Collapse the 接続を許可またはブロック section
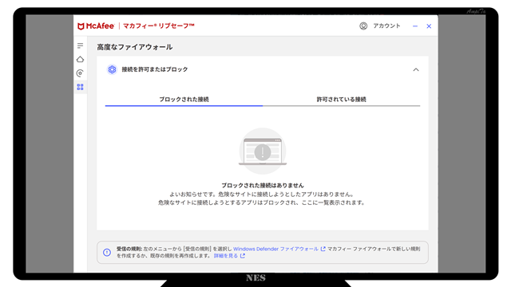 point(416,69)
